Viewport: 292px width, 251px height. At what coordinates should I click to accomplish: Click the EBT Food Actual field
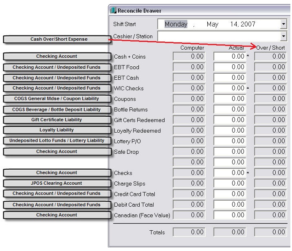coord(230,67)
